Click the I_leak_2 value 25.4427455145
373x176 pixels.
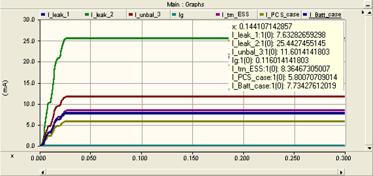pyautogui.click(x=300, y=43)
